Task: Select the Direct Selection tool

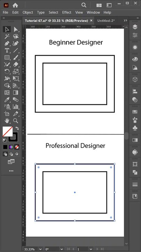Action: [x=16, y=29]
